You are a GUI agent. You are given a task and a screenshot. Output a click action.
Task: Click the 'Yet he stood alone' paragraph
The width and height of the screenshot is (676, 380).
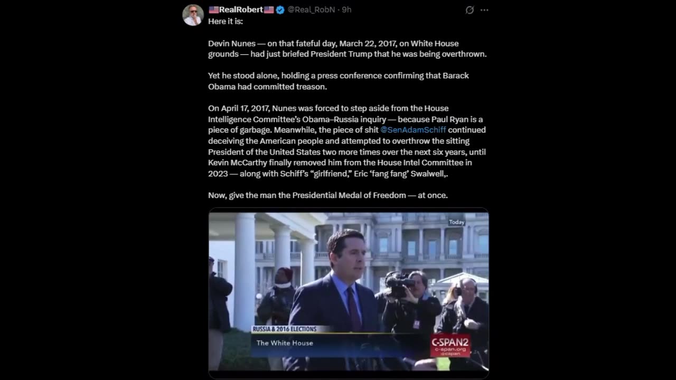click(339, 81)
